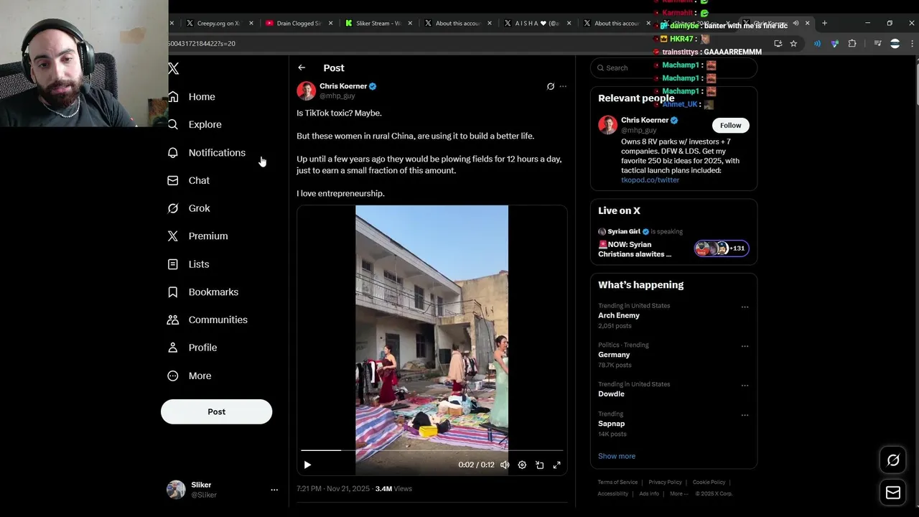Viewport: 919px width, 517px height.
Task: Open the browser extensions puzzle icon
Action: click(x=852, y=44)
